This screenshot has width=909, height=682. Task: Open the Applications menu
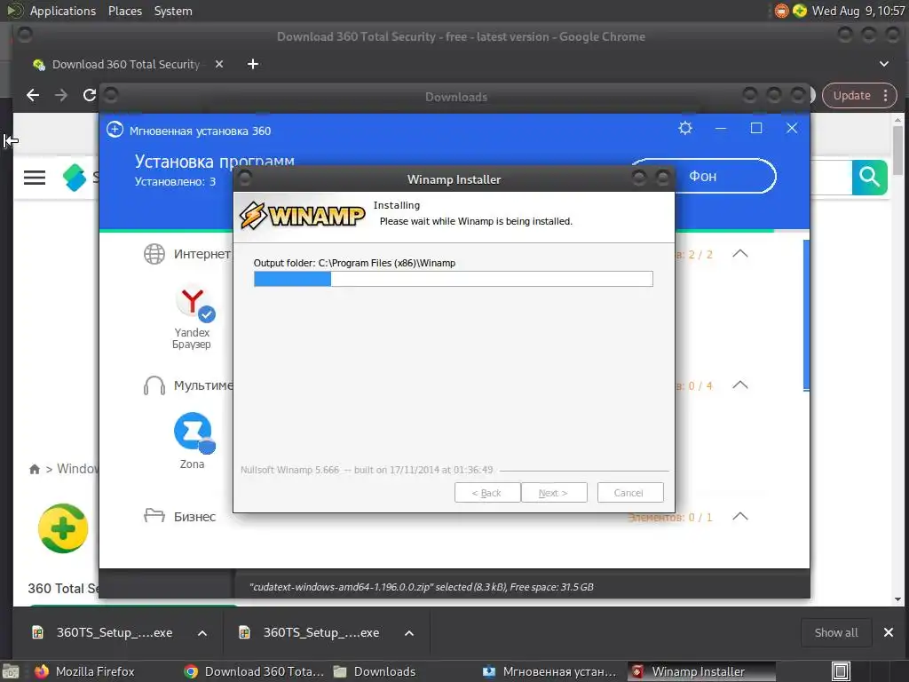coord(63,11)
